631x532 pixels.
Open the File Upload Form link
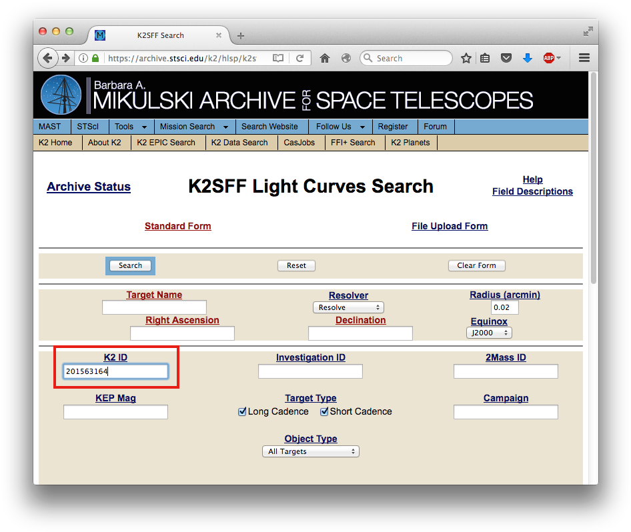tap(449, 226)
